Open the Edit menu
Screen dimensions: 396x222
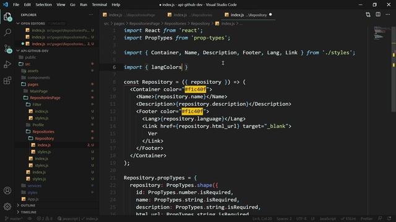27,4
